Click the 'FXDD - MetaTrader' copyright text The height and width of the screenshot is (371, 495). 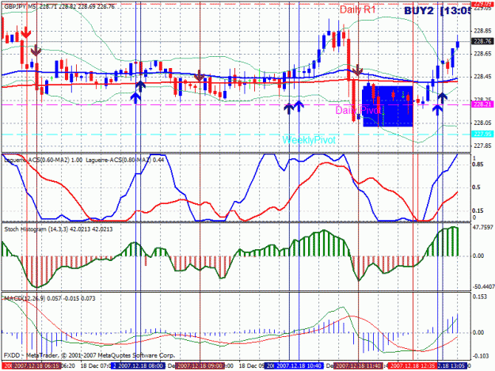pyautogui.click(x=89, y=355)
